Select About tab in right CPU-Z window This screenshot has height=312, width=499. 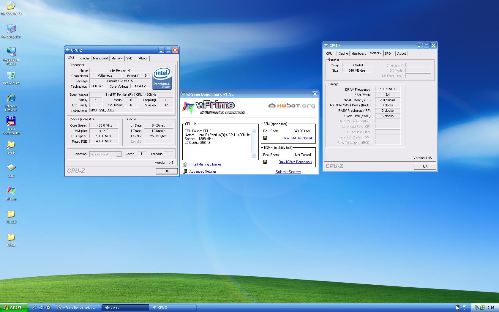[402, 53]
